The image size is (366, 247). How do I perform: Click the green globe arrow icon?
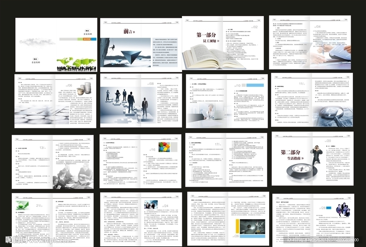point(22,206)
